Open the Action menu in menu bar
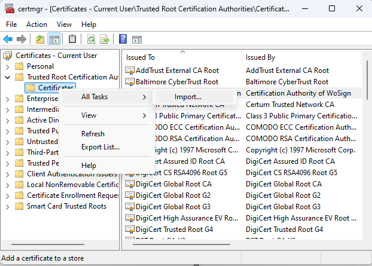 click(36, 25)
